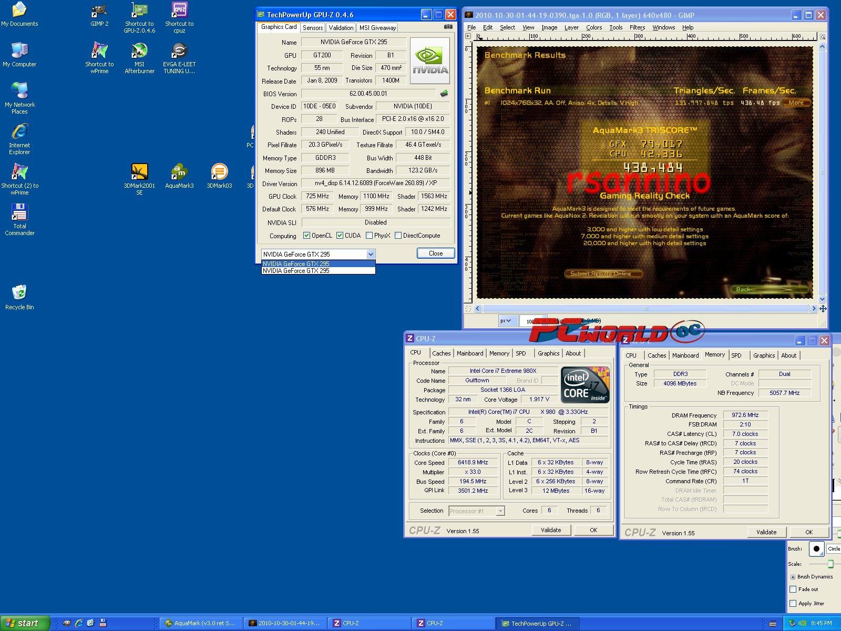The width and height of the screenshot is (841, 631).
Task: Click Internet Explorer quick launch icon in taskbar
Action: 79,623
